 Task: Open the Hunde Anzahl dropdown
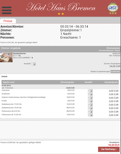click(x=90, y=101)
